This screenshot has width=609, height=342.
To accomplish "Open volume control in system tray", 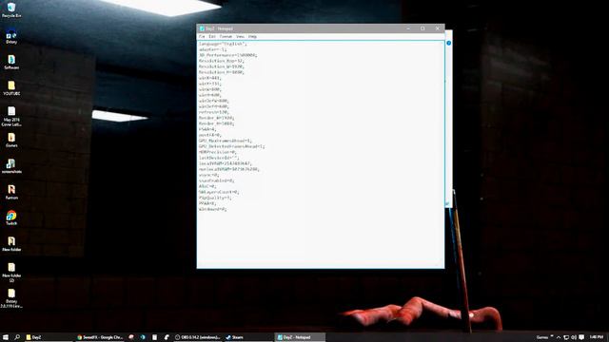I will click(x=574, y=337).
